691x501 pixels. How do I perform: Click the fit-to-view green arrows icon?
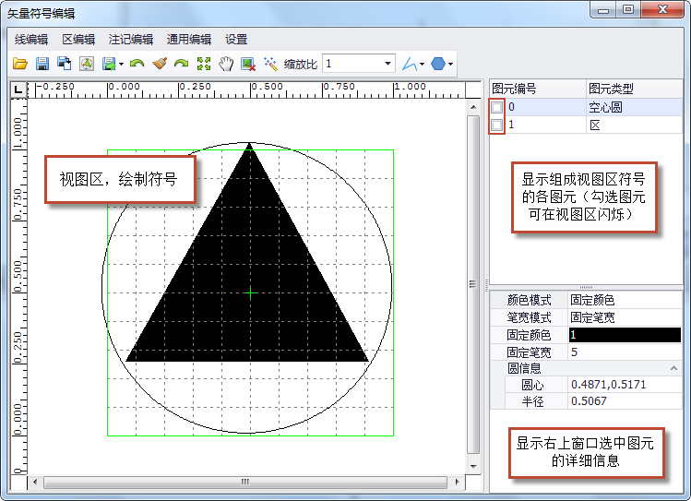tap(204, 64)
